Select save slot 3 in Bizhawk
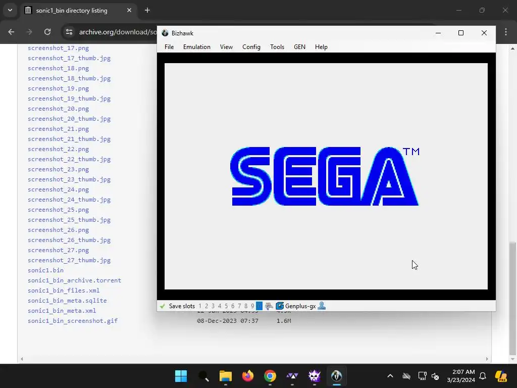The height and width of the screenshot is (388, 517). point(213,306)
